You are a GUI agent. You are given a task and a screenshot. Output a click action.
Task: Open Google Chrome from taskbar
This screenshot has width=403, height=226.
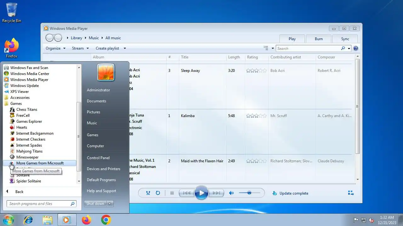point(106,220)
